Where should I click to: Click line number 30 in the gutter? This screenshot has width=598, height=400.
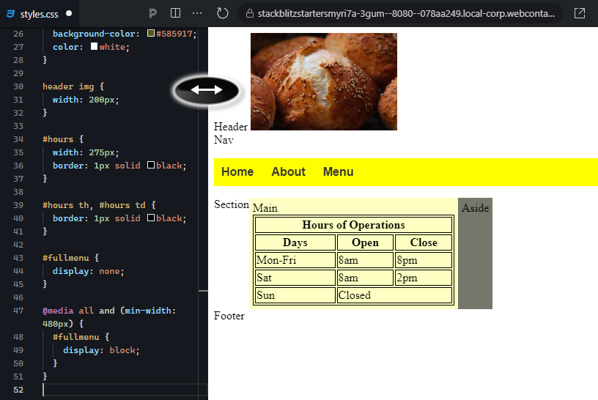pos(18,86)
